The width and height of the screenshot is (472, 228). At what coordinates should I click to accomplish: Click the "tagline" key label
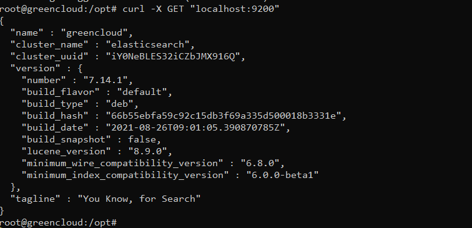click(x=36, y=199)
